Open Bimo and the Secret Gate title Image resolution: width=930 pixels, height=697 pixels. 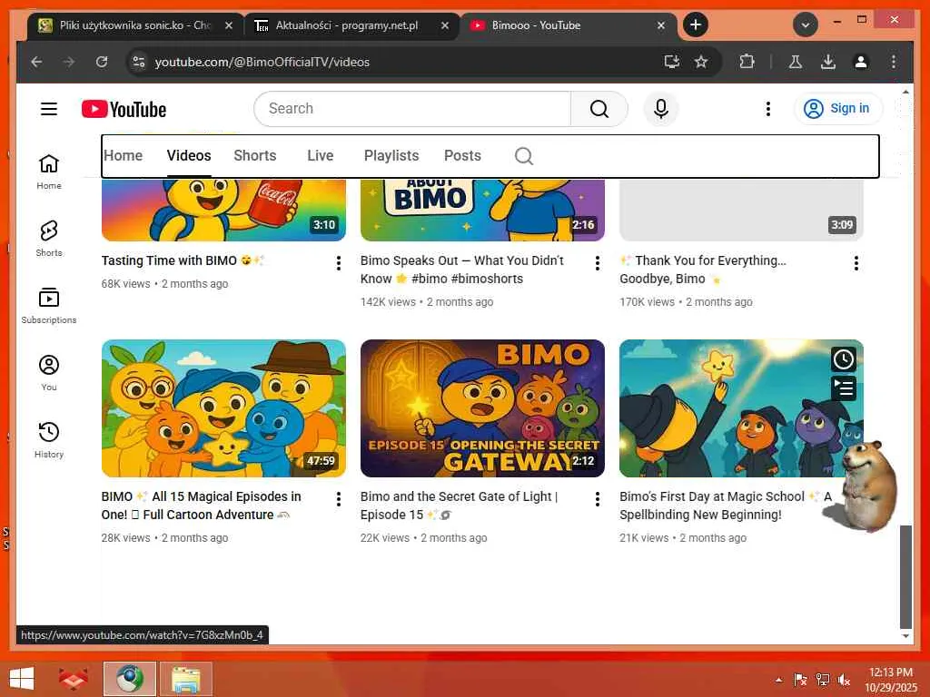(x=459, y=506)
